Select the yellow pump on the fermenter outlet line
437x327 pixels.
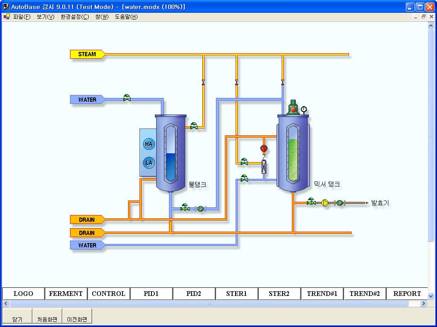tap(325, 203)
